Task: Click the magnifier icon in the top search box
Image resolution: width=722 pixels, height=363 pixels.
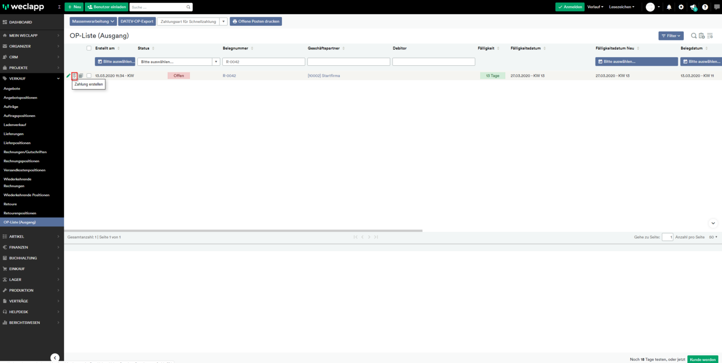Action: pos(188,7)
